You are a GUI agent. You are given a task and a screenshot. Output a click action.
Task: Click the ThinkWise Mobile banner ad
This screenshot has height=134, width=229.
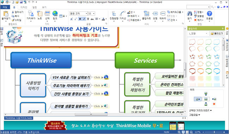114,126
